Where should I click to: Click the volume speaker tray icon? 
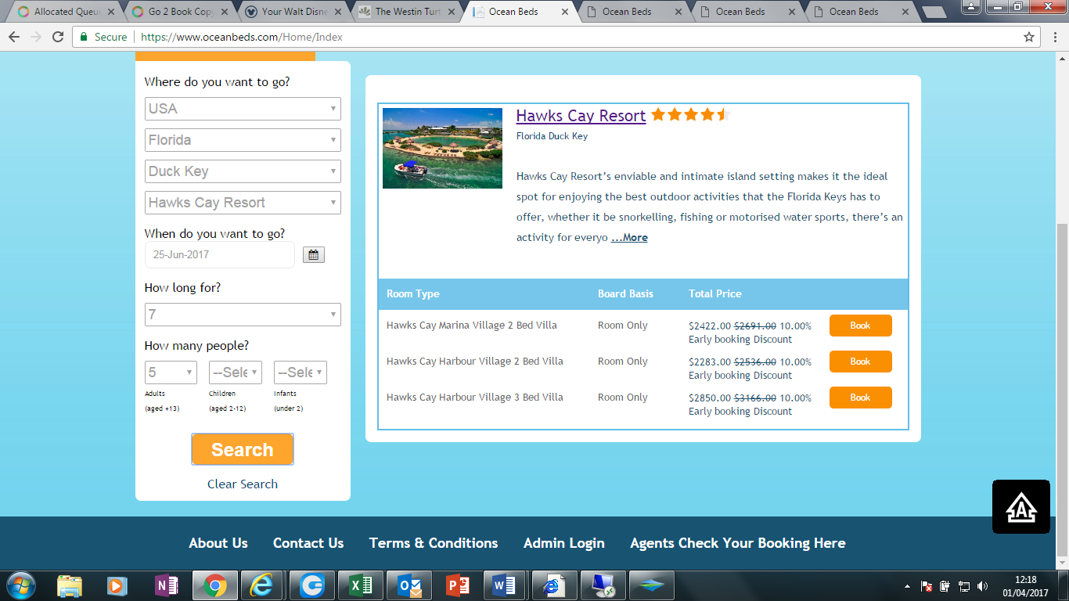pos(982,586)
